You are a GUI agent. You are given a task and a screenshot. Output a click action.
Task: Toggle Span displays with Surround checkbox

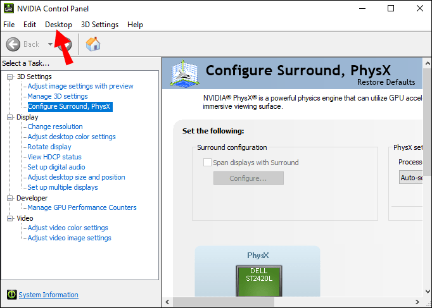click(x=207, y=163)
